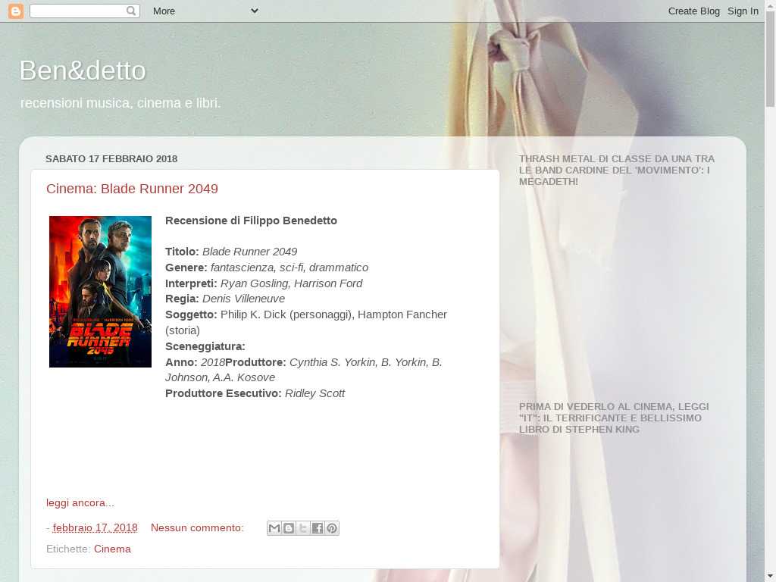
Task: Open the Nessun commento link
Action: (197, 528)
